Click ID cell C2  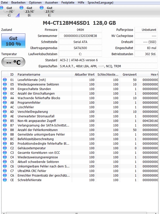coord(12,148)
